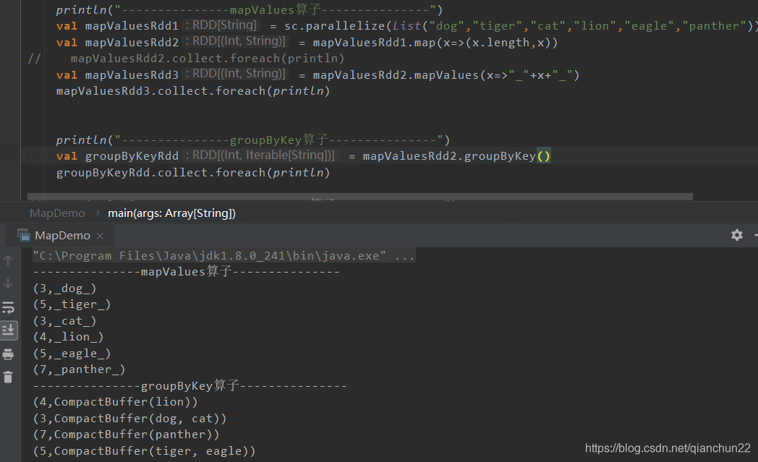The height and width of the screenshot is (462, 758).
Task: Click the groupByKey() call in code
Action: [507, 156]
